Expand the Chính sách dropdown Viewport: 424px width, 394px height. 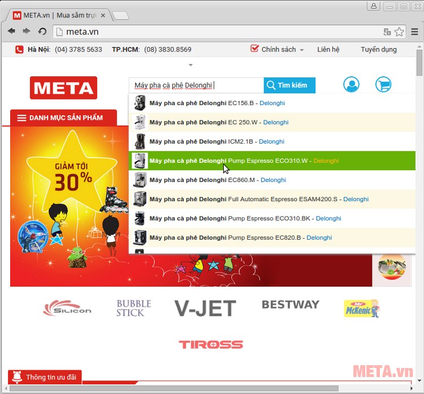(278, 50)
